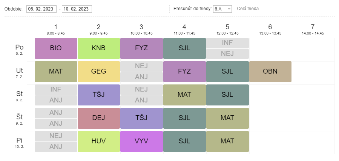Screen dimensions: 339x161
Task: Select the yellow GEG lesson on Tuesday
Action: pyautogui.click(x=98, y=72)
